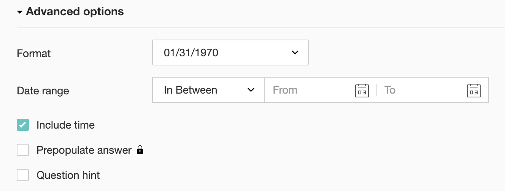Collapse the Advanced options triangle arrow
The height and width of the screenshot is (191, 505).
pyautogui.click(x=20, y=12)
